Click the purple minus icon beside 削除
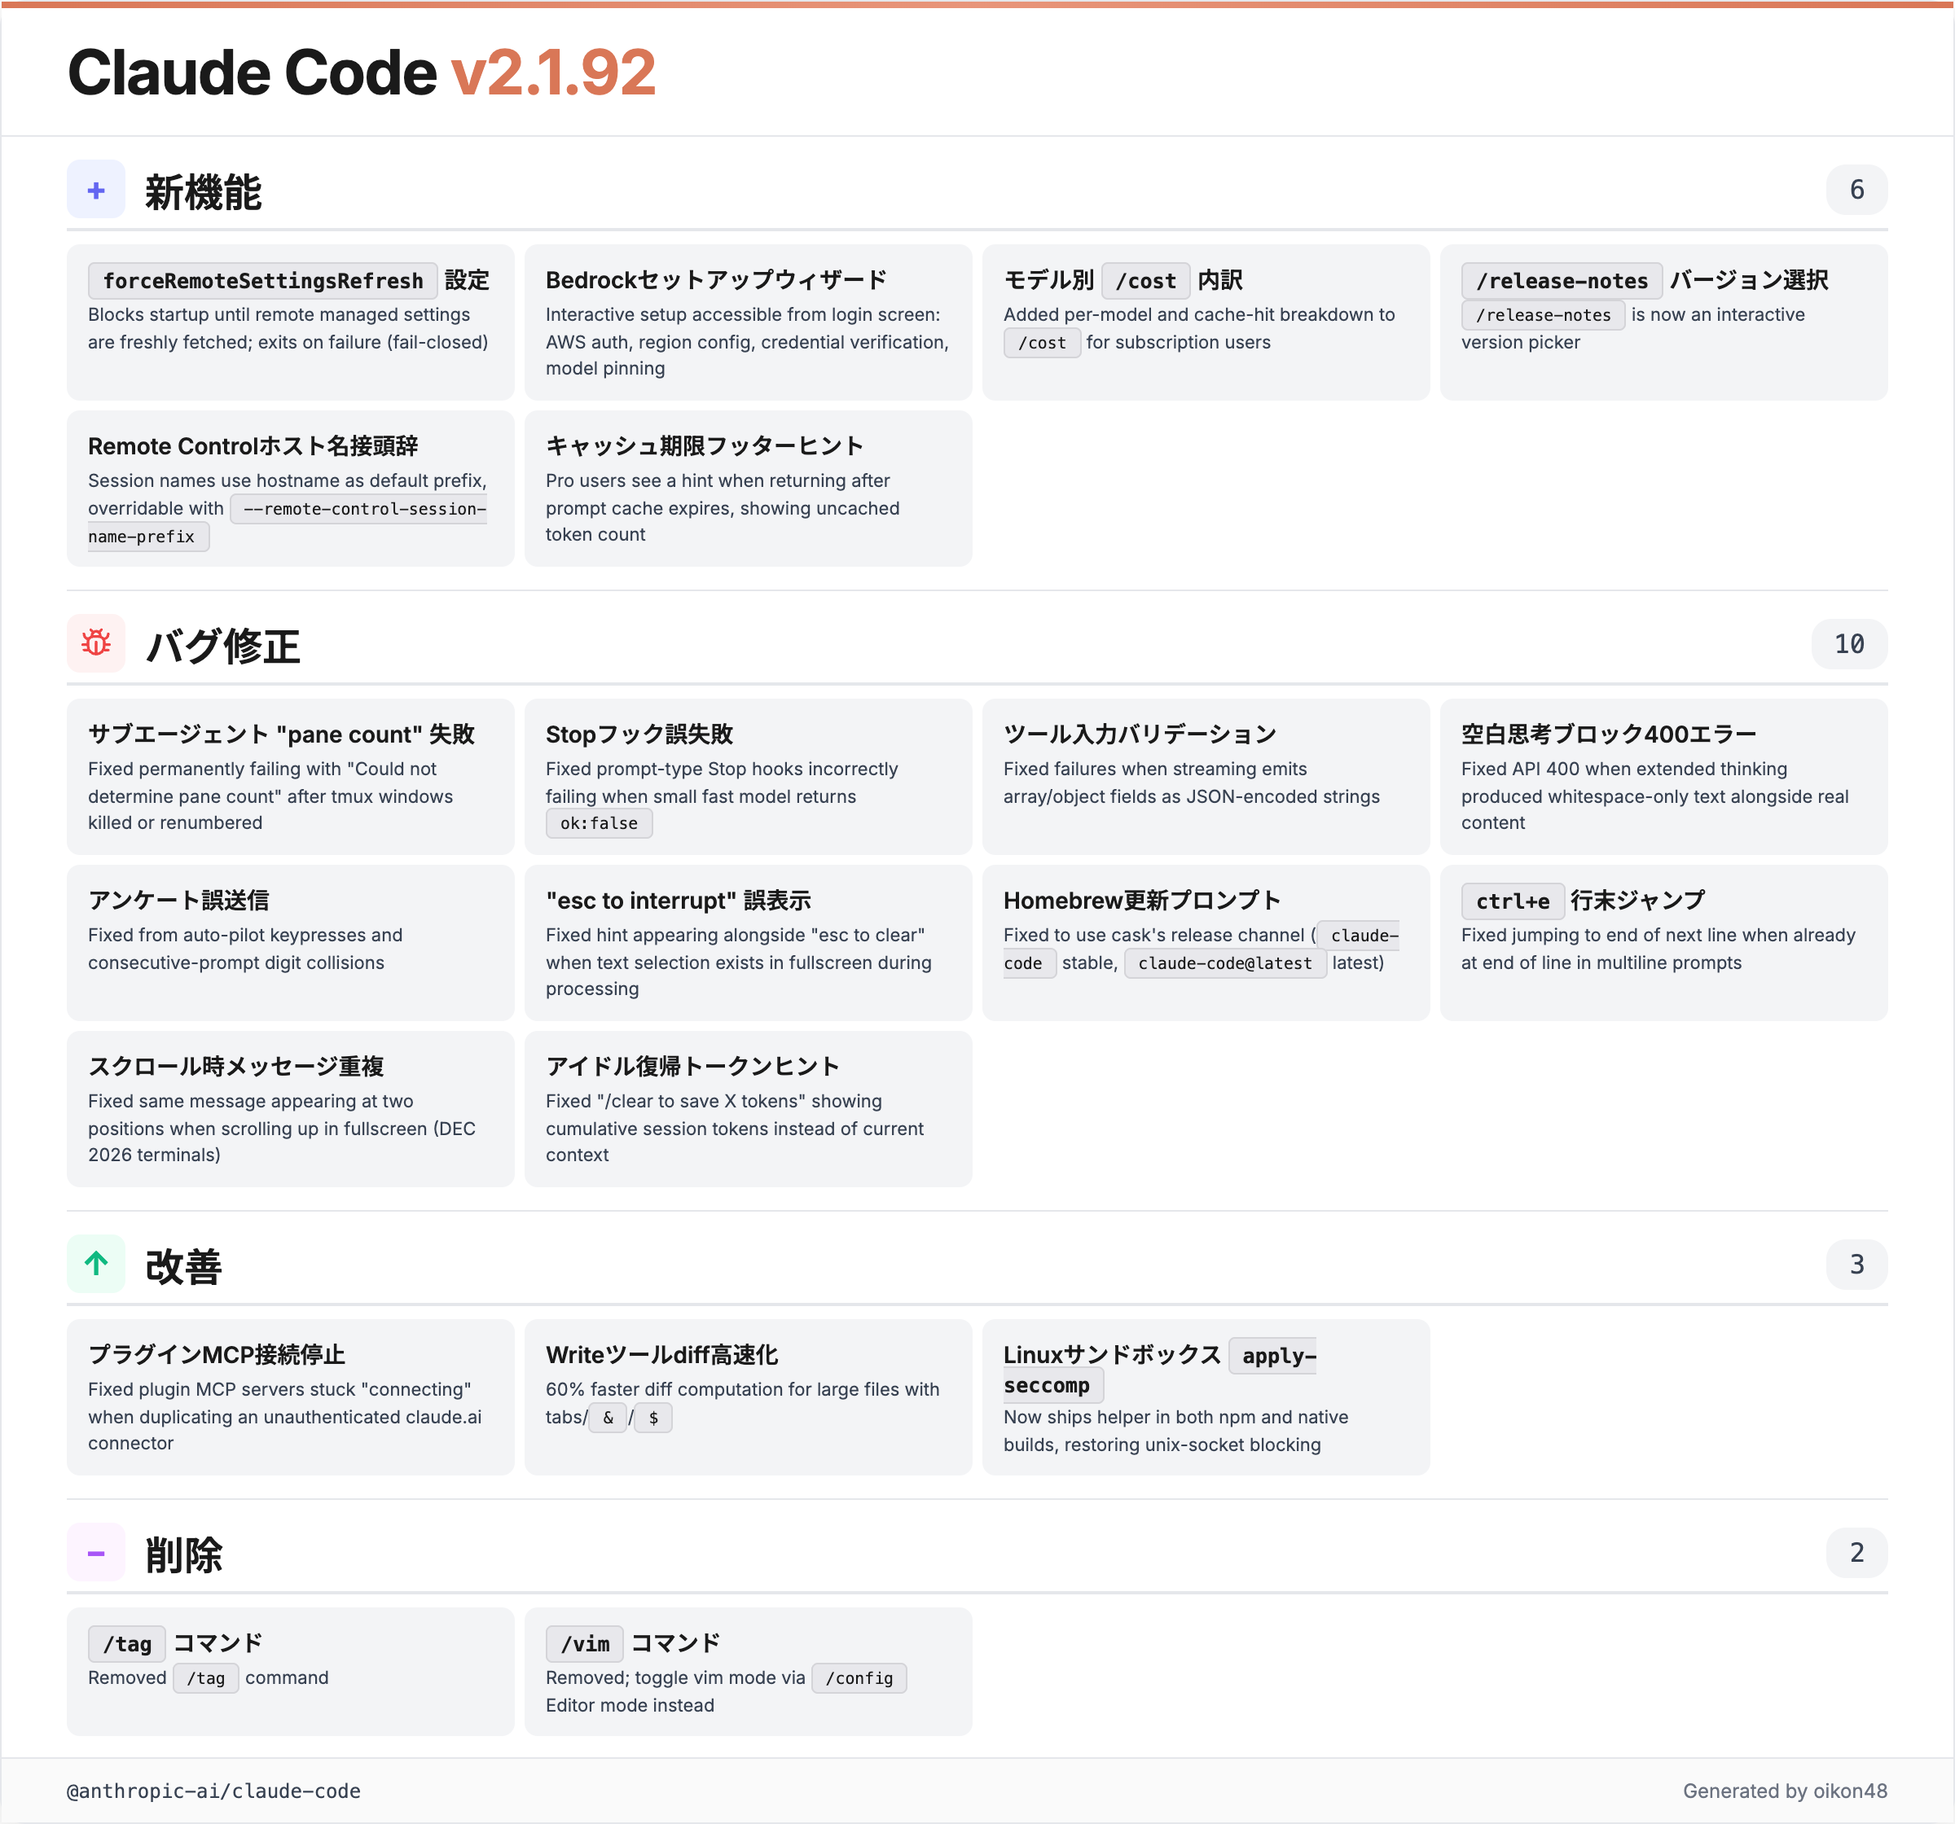 pyautogui.click(x=96, y=1553)
